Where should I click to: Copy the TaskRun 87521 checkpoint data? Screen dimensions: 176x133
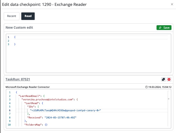[x=163, y=79]
